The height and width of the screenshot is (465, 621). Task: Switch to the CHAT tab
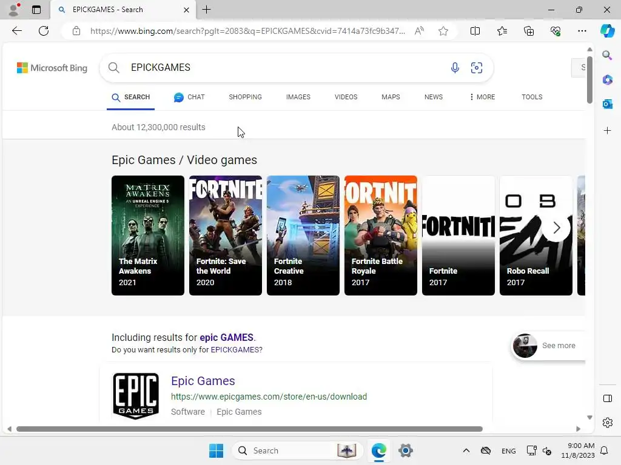189,97
